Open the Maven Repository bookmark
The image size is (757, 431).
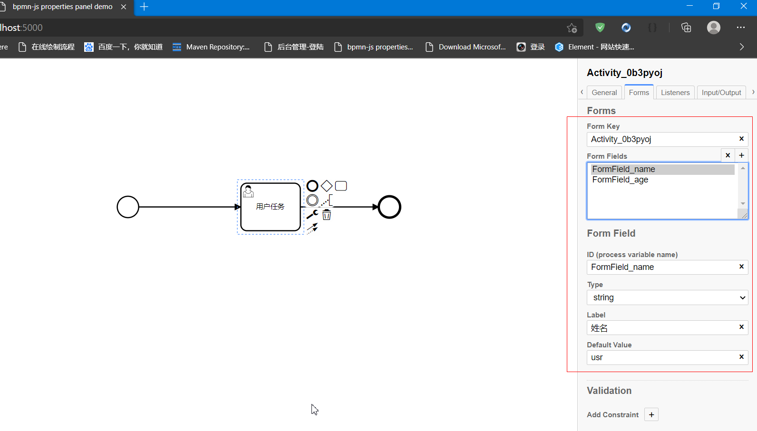pyautogui.click(x=211, y=47)
